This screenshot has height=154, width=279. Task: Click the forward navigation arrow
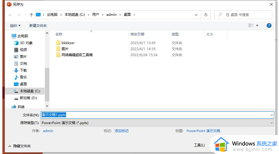(19, 15)
